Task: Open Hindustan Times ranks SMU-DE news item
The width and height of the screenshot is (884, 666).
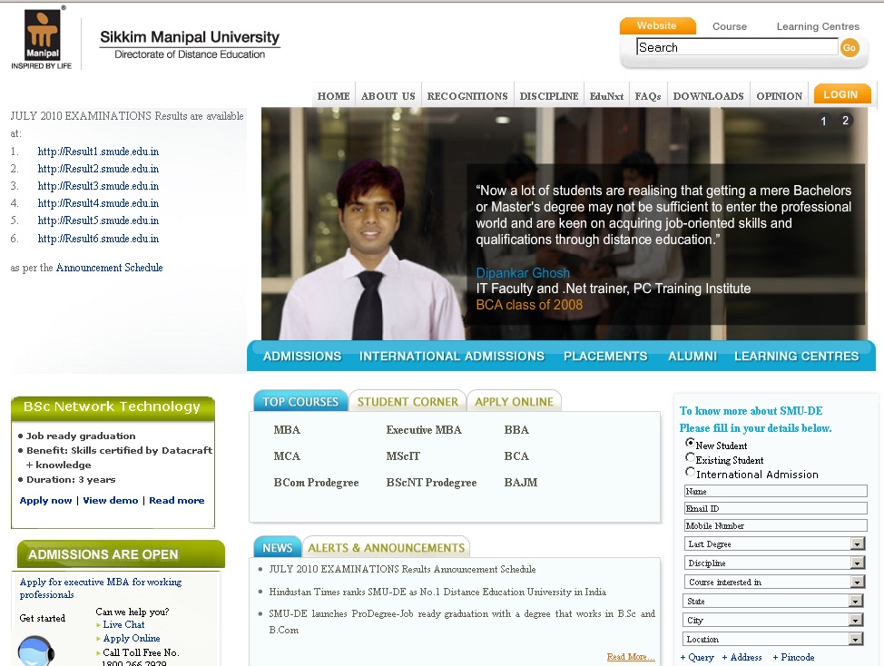Action: (x=437, y=593)
